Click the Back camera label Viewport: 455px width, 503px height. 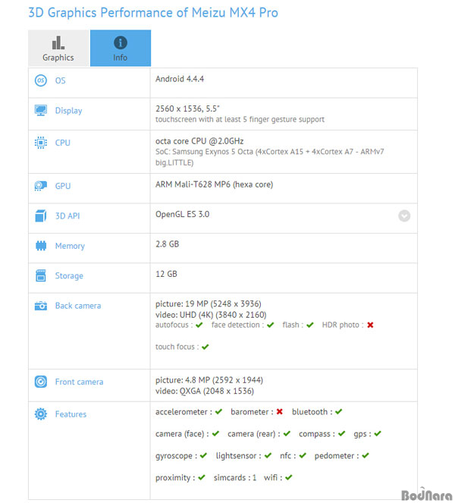78,306
